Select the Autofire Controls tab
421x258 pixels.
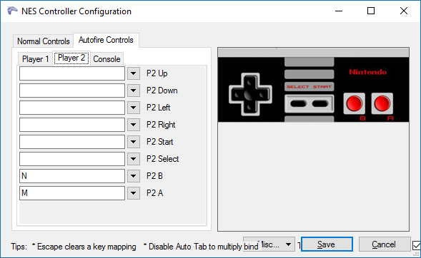106,40
